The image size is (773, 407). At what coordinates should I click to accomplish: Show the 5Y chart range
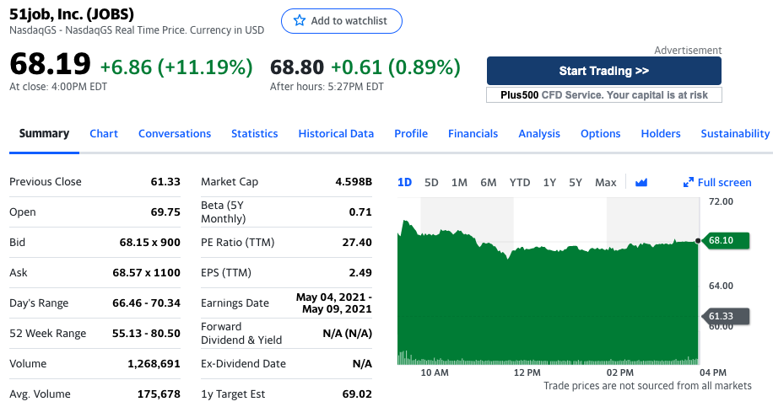tap(576, 183)
